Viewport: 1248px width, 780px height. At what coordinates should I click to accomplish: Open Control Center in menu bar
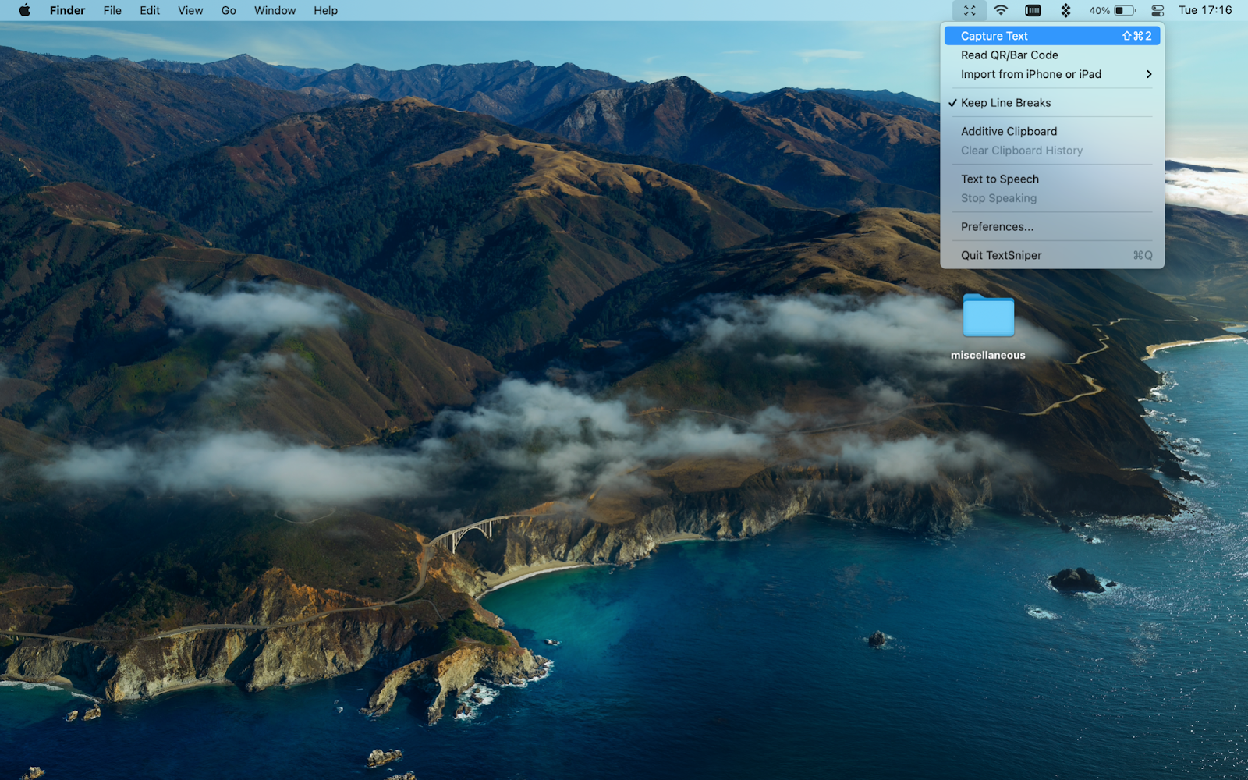(x=1158, y=10)
